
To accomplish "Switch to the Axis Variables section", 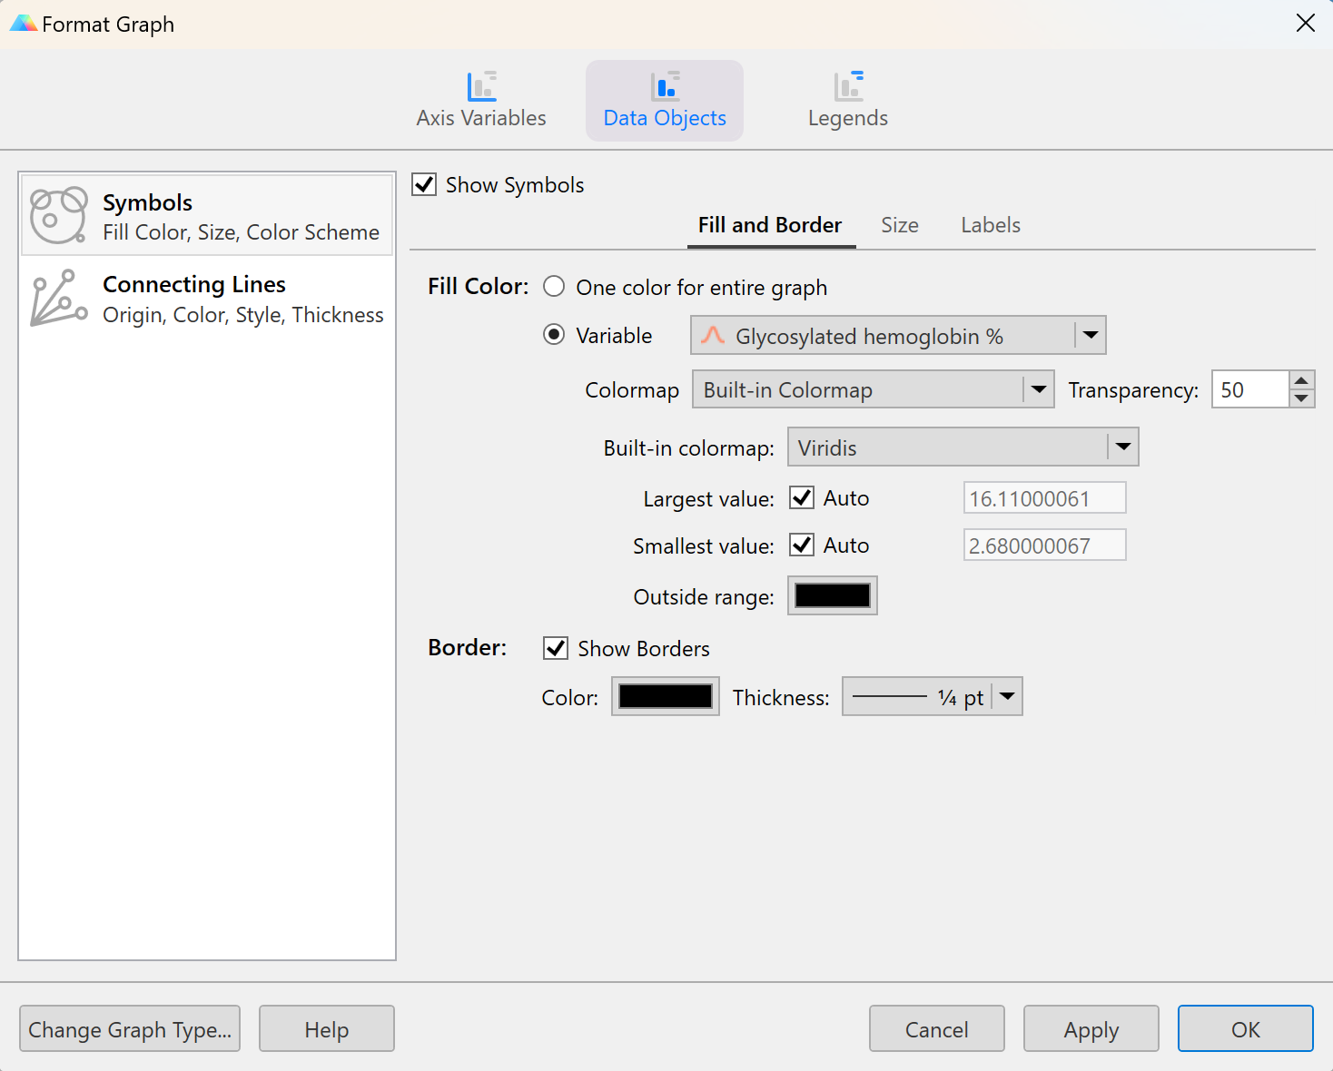I will coord(480,98).
